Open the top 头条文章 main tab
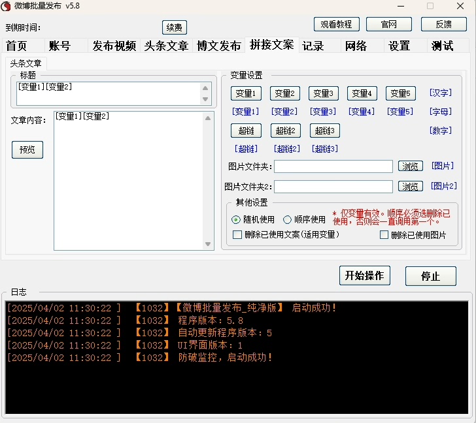The height and width of the screenshot is (423, 476). [x=166, y=46]
